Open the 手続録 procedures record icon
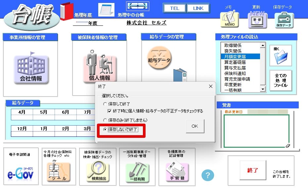 (x=177, y=172)
